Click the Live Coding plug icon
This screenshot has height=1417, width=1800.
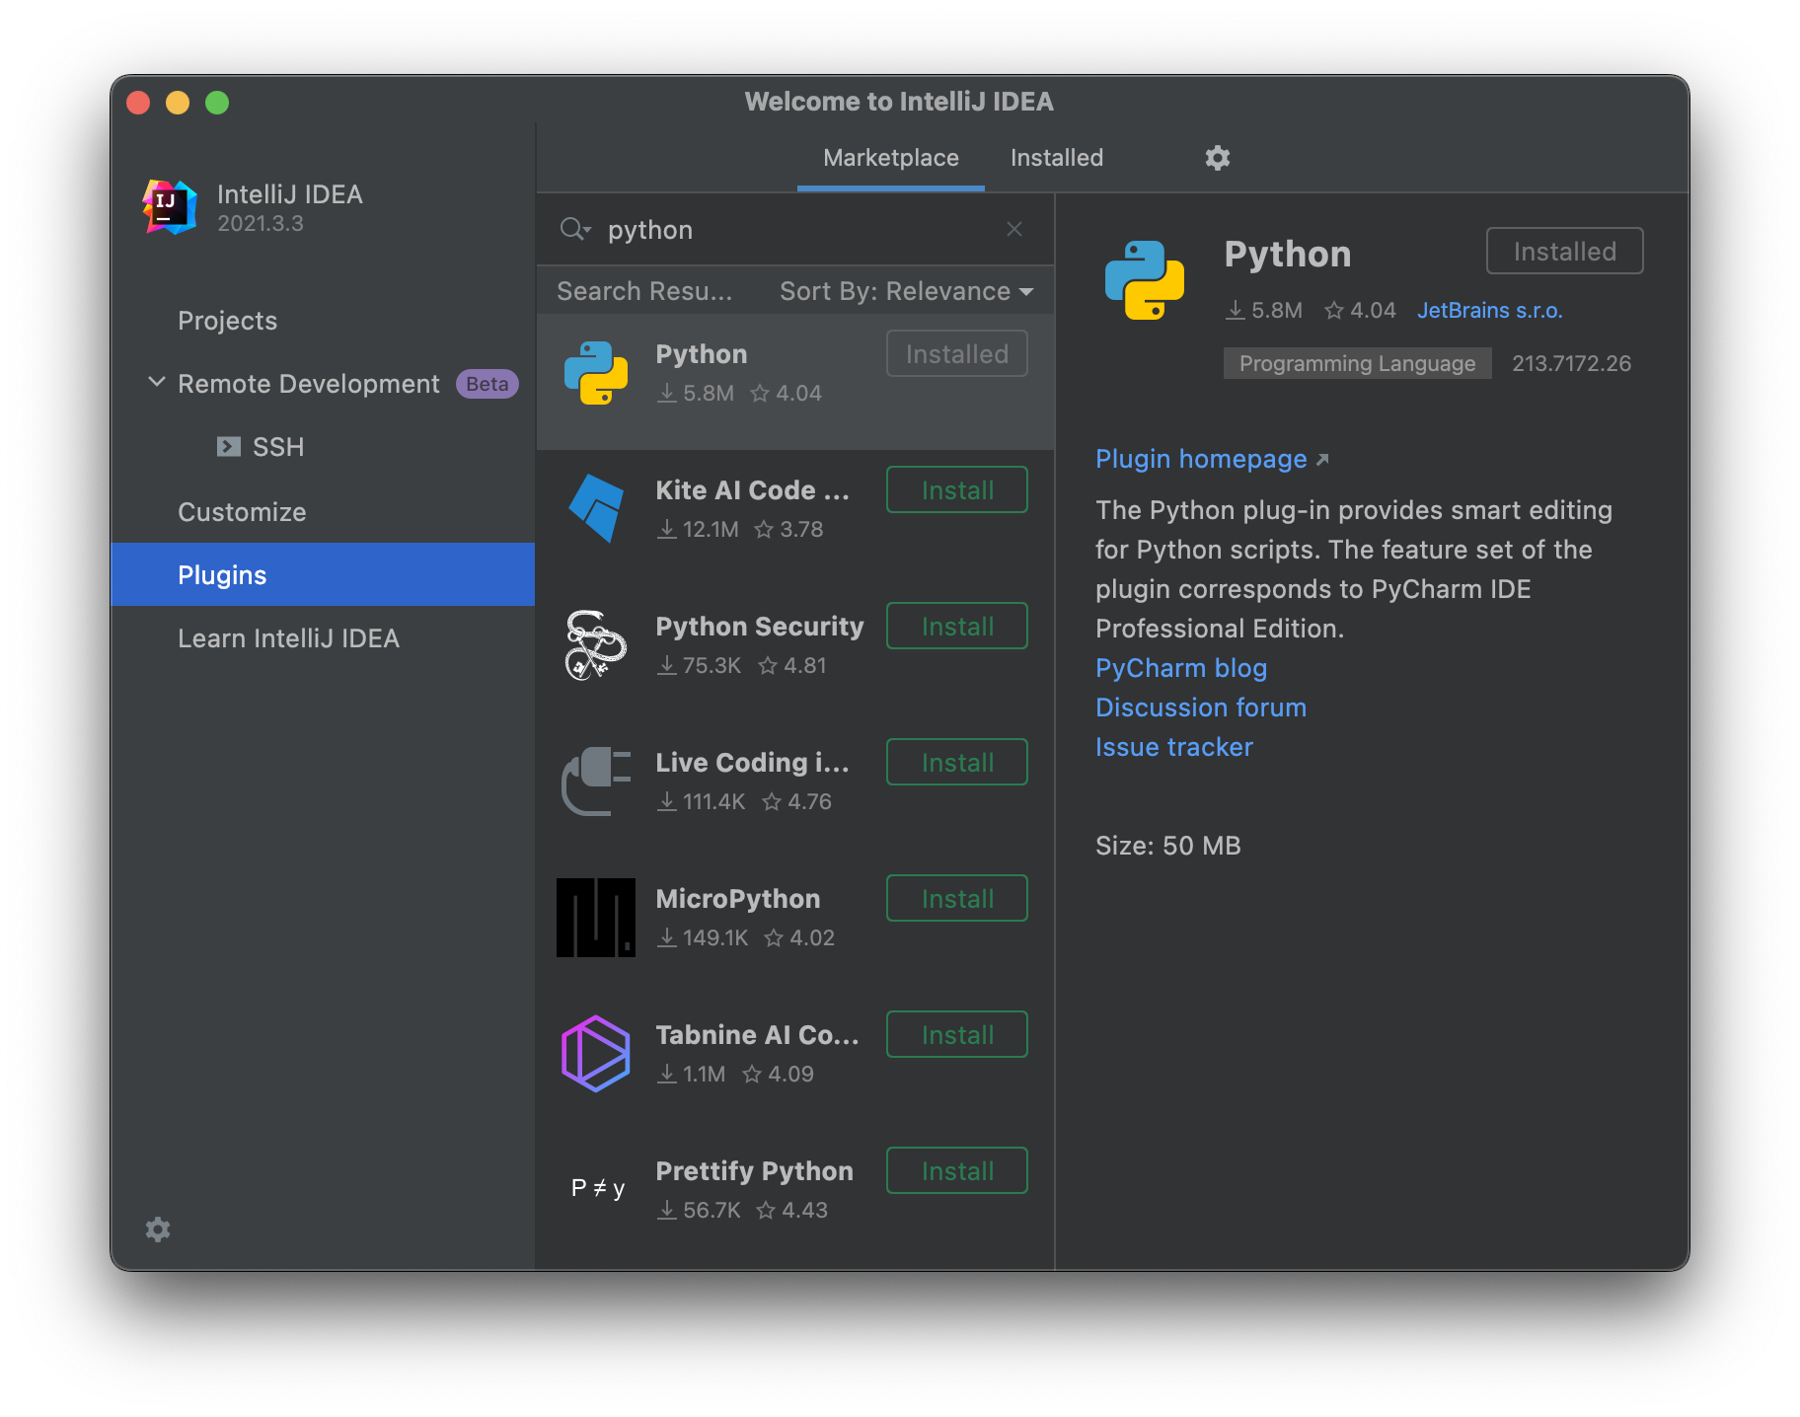point(596,781)
